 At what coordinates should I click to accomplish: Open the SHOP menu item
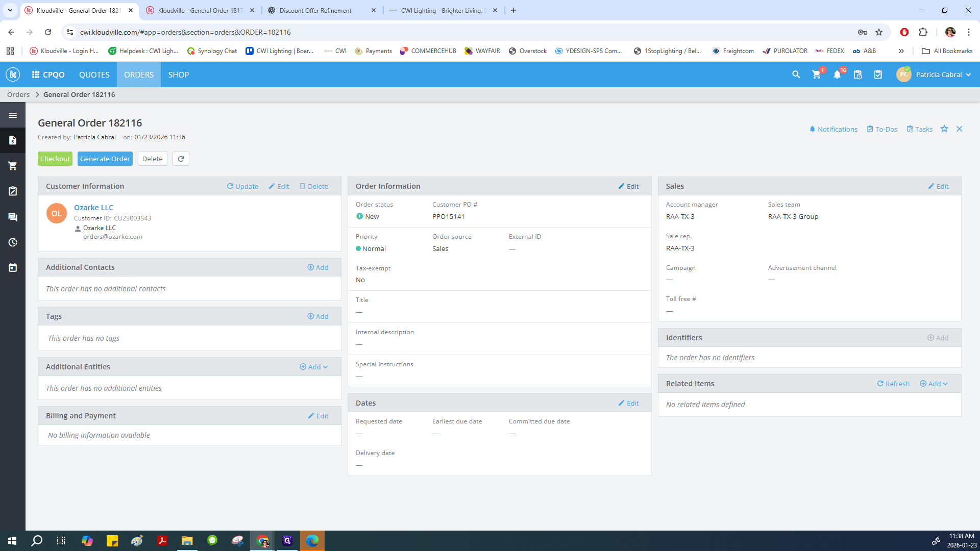pyautogui.click(x=179, y=74)
